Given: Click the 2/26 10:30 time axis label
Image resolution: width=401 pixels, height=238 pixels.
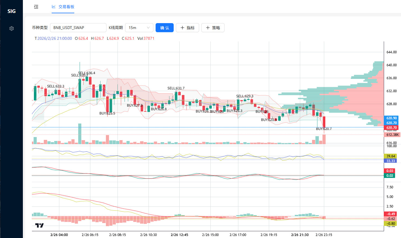Looking at the screenshot, I should click(149, 235).
